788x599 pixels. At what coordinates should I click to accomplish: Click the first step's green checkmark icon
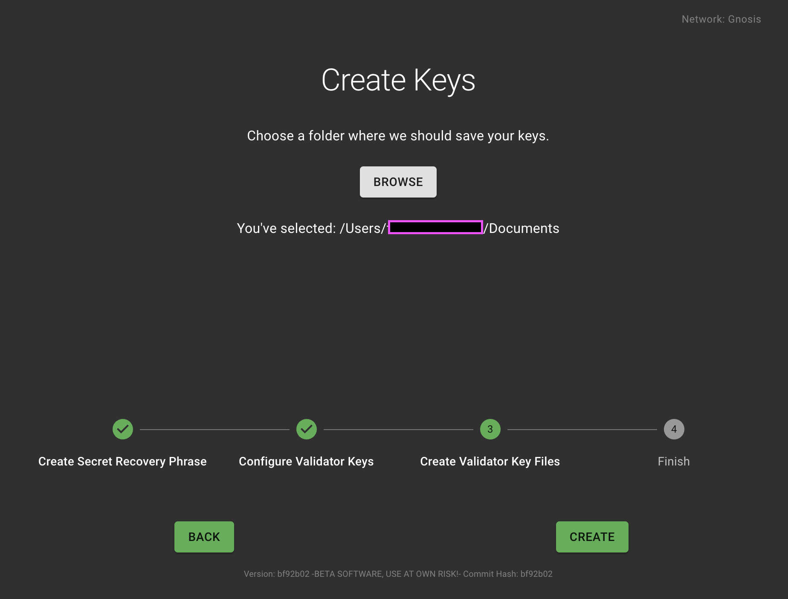coord(123,429)
